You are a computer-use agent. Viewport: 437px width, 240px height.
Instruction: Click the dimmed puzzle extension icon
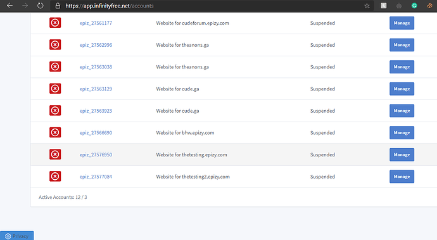pyautogui.click(x=399, y=6)
